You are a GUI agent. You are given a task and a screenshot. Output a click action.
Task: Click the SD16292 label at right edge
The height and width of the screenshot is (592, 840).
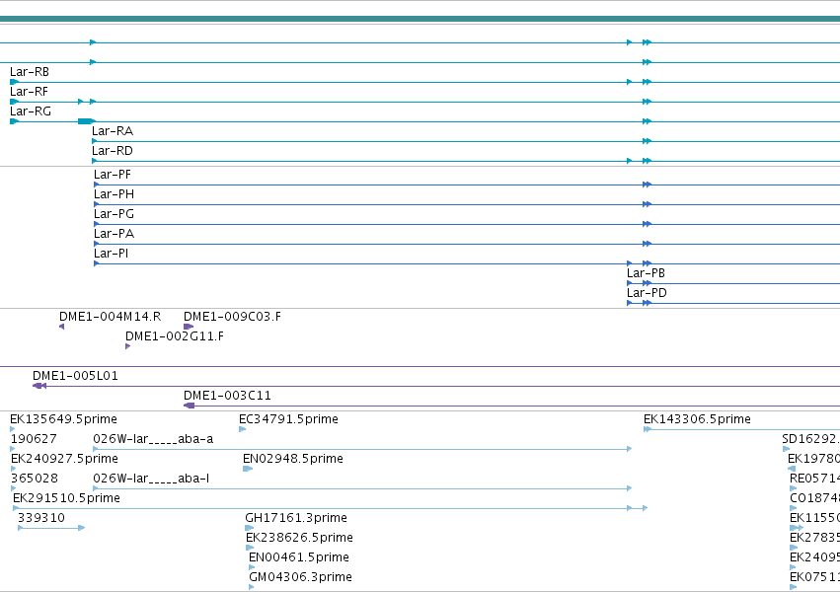(x=810, y=439)
